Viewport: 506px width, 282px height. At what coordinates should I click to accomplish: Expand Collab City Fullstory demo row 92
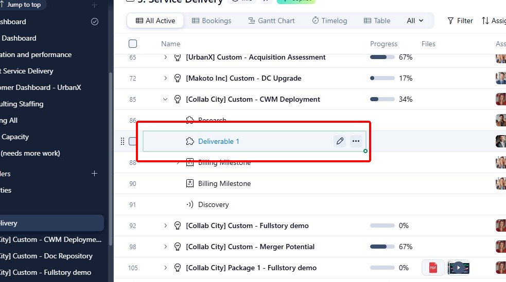[x=165, y=225]
